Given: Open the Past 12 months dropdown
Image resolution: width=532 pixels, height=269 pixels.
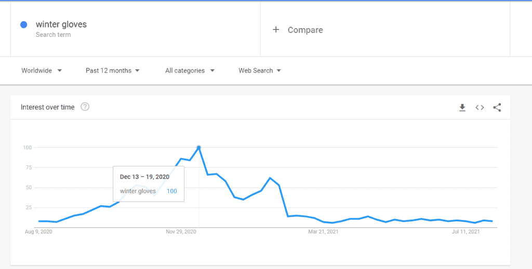Looking at the screenshot, I should 112,70.
